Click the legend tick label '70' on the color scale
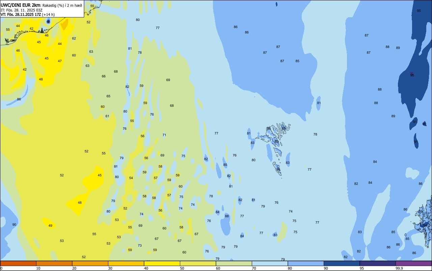Screen dimensions: 432x271 (254, 268)
